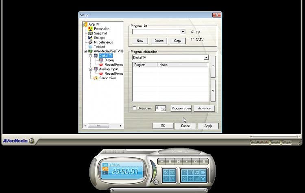Cancel the Setup dialog

pos(185,126)
